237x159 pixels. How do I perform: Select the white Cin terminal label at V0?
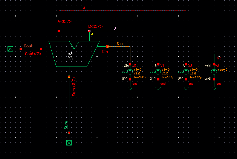click(126, 66)
